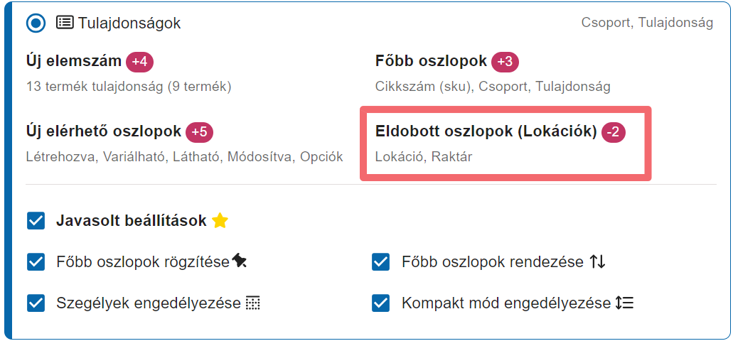Image resolution: width=733 pixels, height=341 pixels.
Task: Click the +3 badge on Főbb oszlopok
Action: click(x=505, y=62)
